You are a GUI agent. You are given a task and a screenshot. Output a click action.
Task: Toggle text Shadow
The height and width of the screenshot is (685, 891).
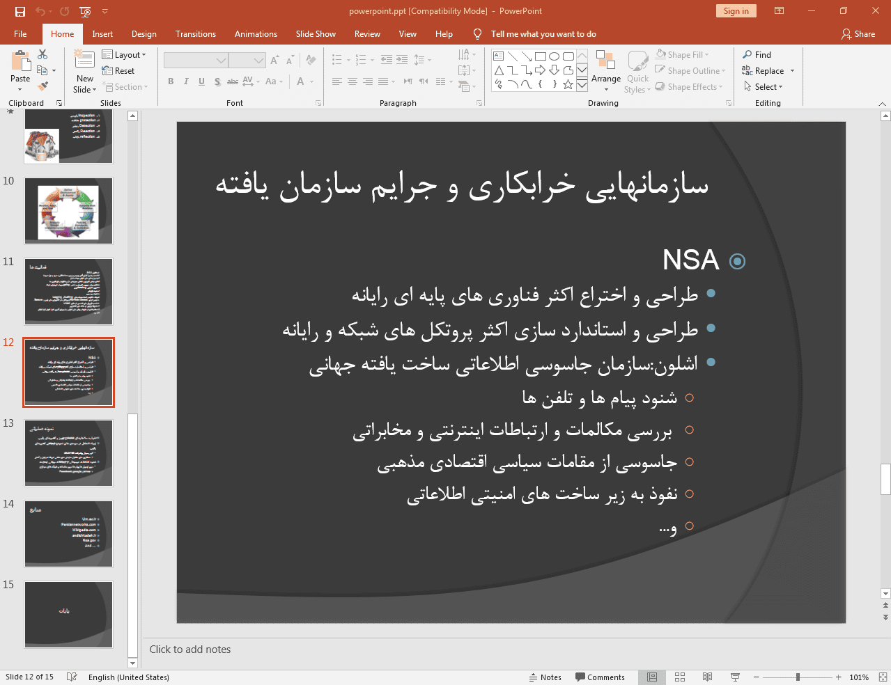tap(217, 81)
